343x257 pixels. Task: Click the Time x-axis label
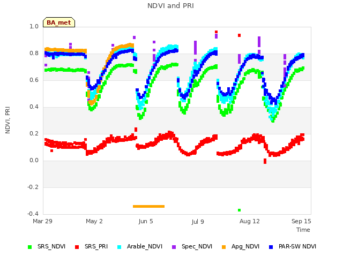click(x=303, y=230)
